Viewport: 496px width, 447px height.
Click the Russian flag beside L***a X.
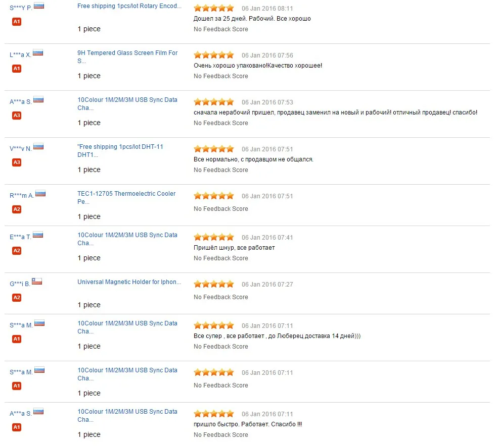(x=38, y=52)
